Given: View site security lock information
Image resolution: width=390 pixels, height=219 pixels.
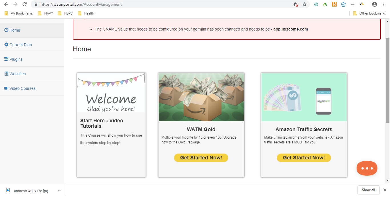Looking at the screenshot, I should [36, 4].
